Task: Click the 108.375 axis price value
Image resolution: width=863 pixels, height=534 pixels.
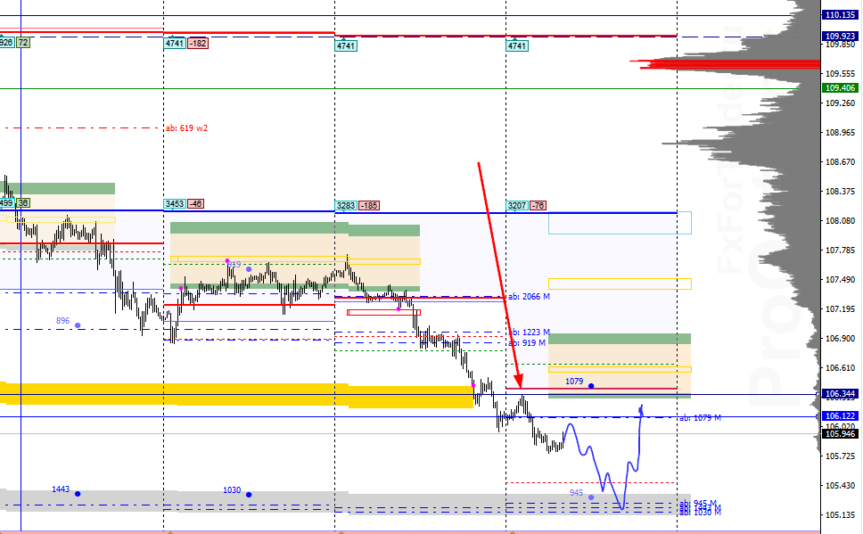Action: pyautogui.click(x=840, y=192)
